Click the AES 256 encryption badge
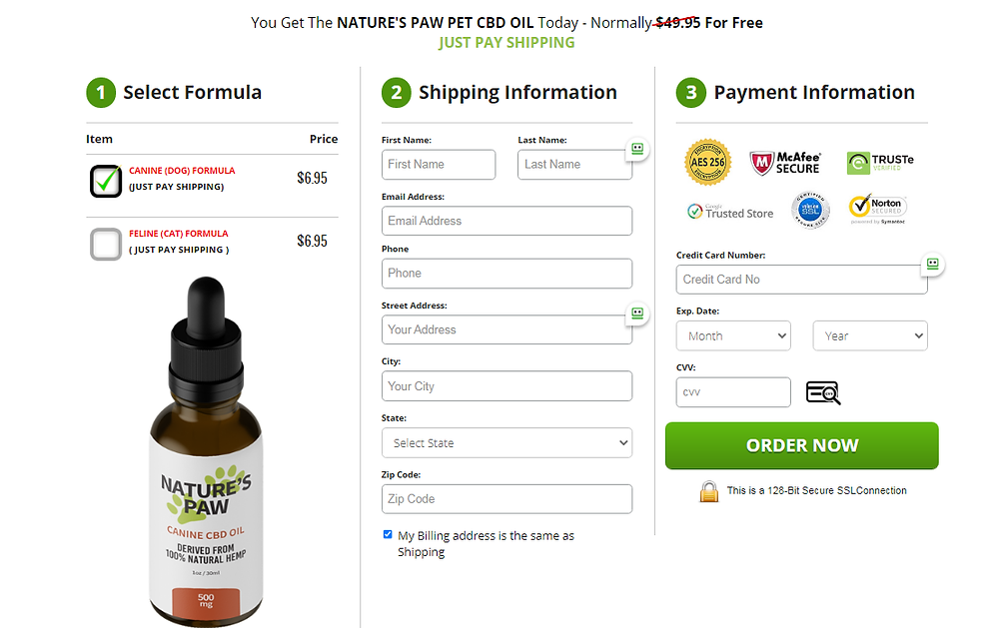Screen dimensions: 999x628 707,162
